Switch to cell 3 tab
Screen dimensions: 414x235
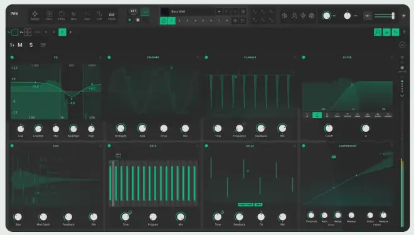click(62, 32)
